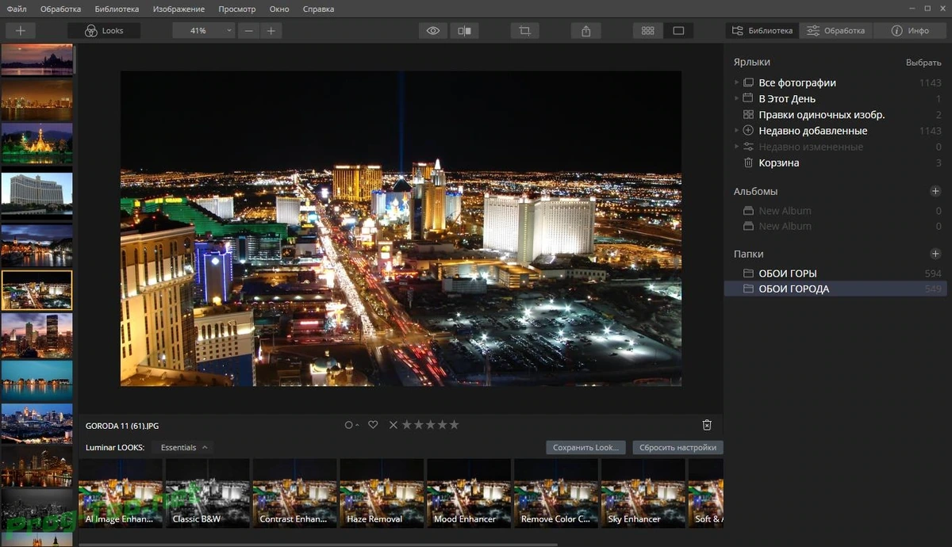Open the color label circle dropdown
Image resolution: width=952 pixels, height=547 pixels.
(351, 425)
